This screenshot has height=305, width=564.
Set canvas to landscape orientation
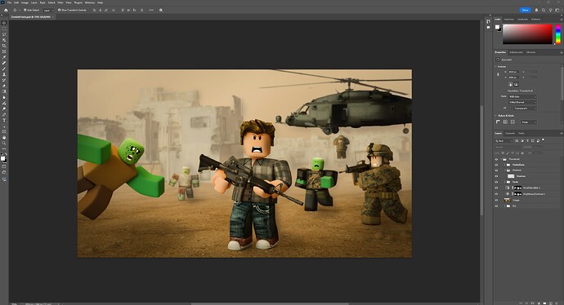pyautogui.click(x=516, y=84)
